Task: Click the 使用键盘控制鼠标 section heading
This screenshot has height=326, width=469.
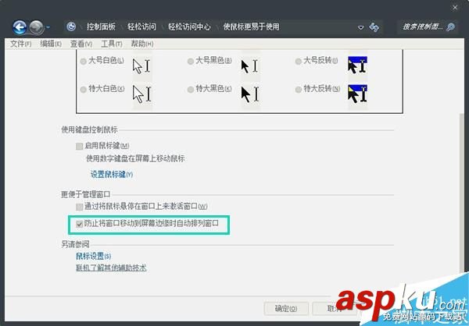Action: pyautogui.click(x=89, y=130)
